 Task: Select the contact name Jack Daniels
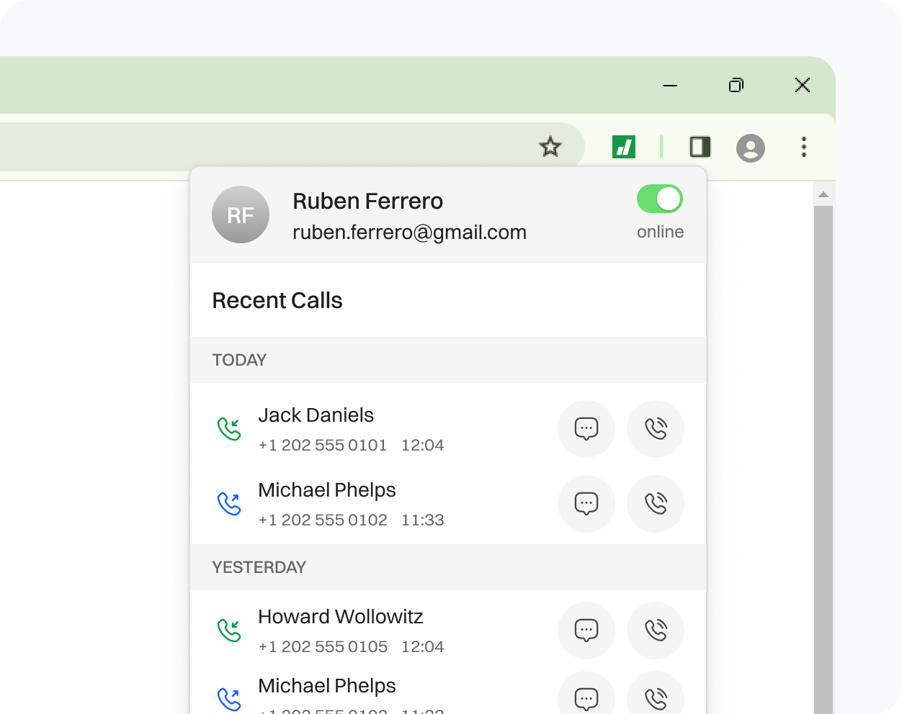[x=316, y=415]
